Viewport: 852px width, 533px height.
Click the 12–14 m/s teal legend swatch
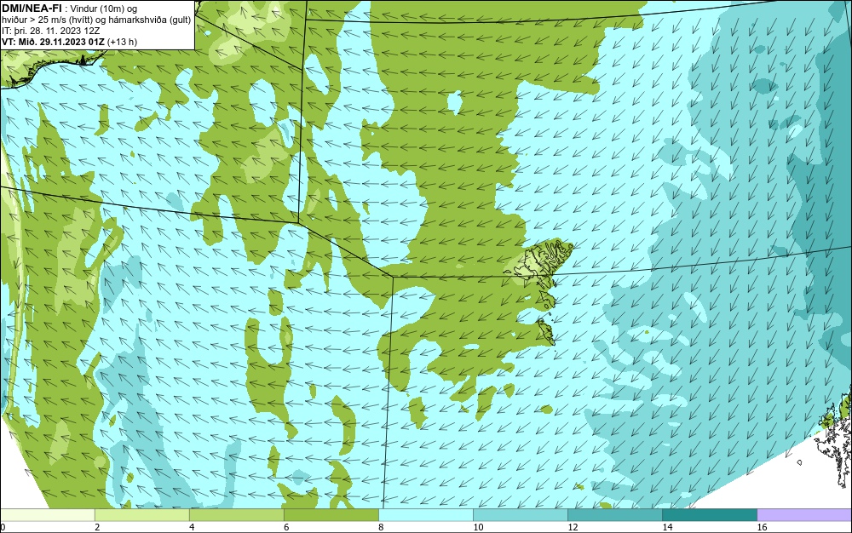point(615,515)
